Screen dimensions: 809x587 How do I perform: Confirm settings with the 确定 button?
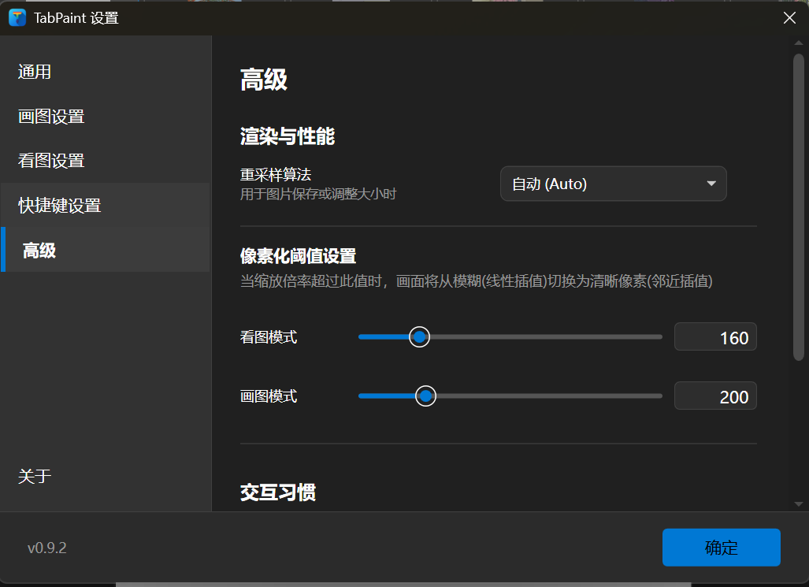[x=720, y=547]
